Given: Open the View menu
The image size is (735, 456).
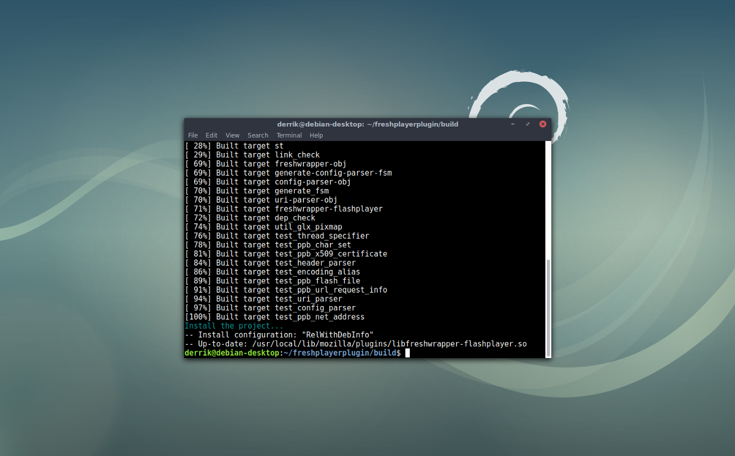Looking at the screenshot, I should pyautogui.click(x=232, y=135).
